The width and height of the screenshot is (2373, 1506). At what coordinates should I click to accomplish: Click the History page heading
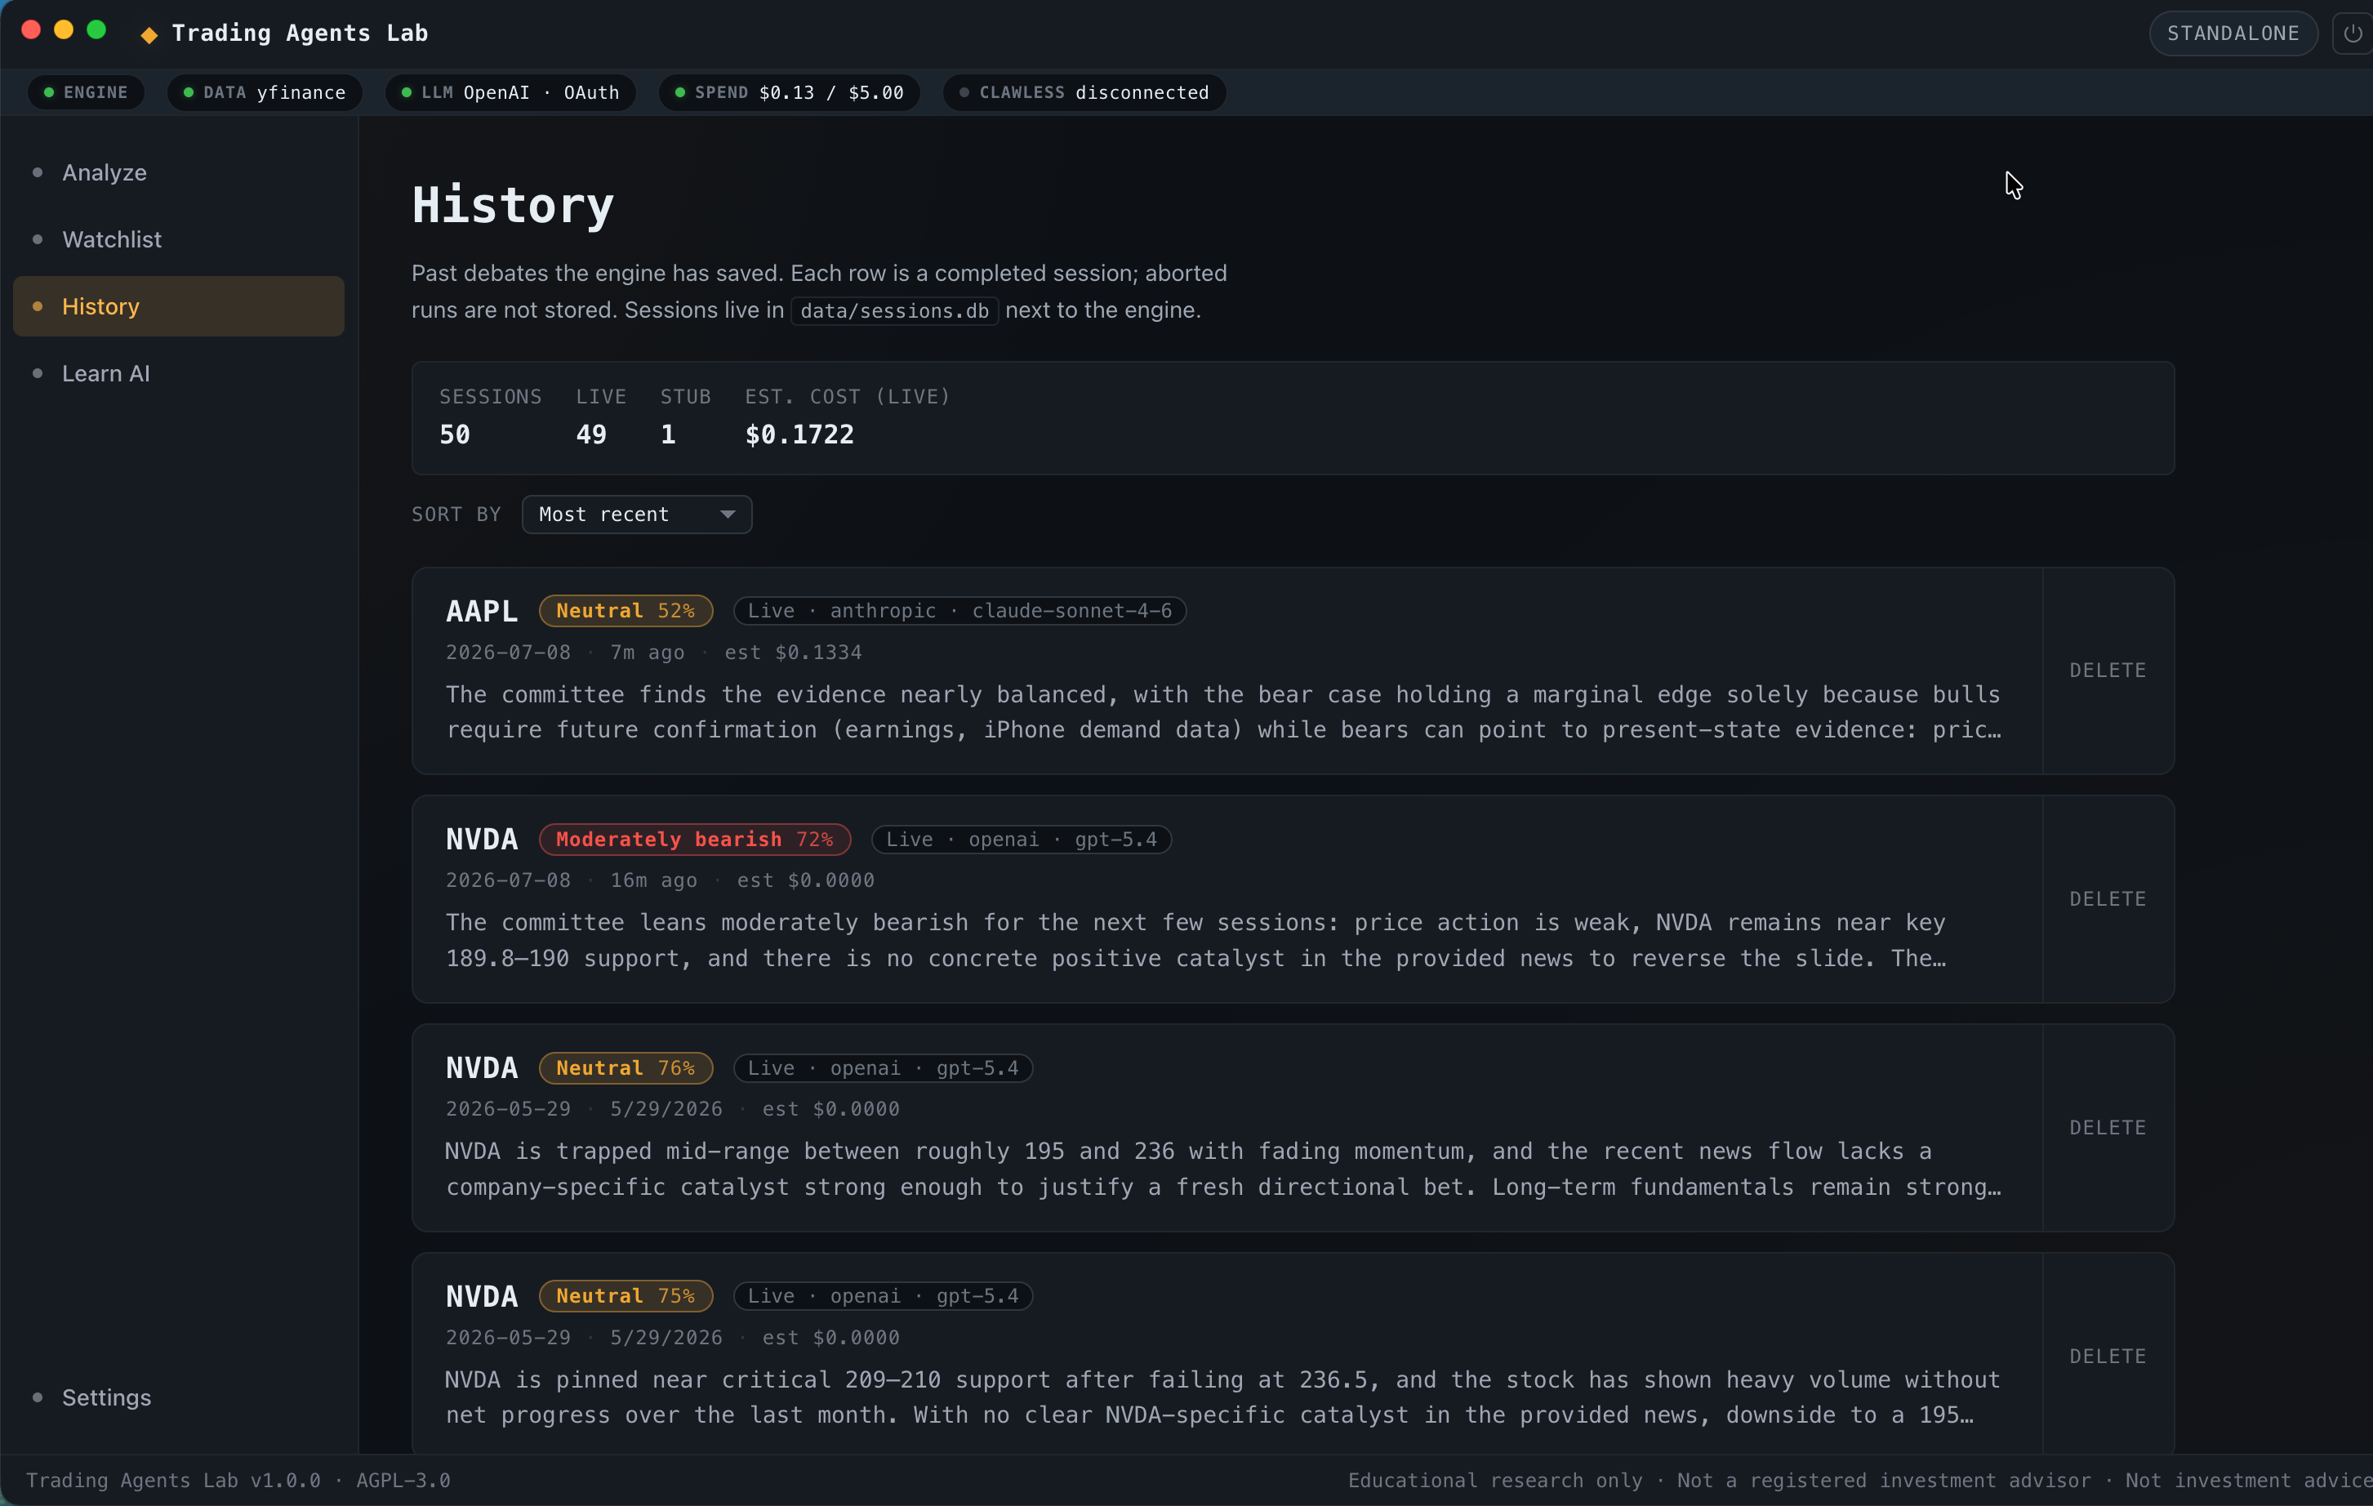(x=513, y=206)
